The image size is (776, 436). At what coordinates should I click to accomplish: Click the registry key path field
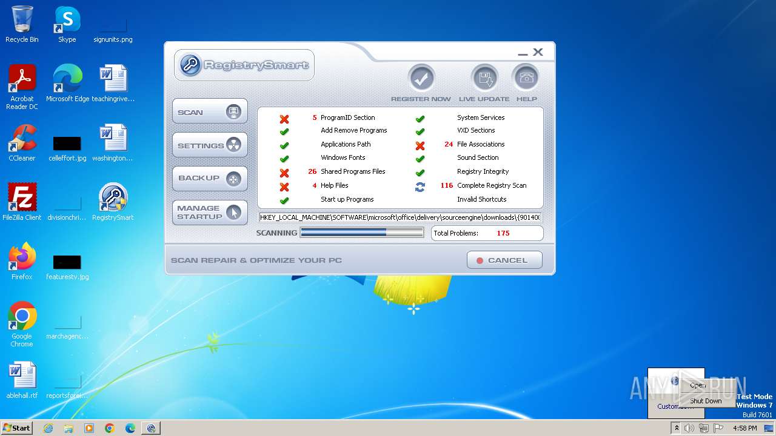(400, 217)
